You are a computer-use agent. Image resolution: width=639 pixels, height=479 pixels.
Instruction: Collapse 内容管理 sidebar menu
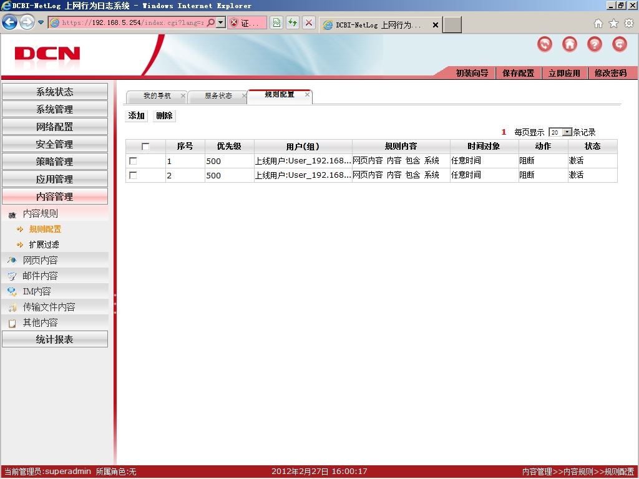tap(55, 196)
